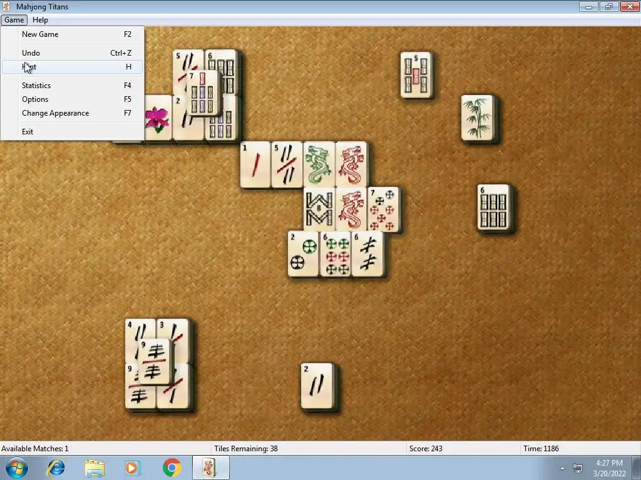Click 'Tiles Remaining: 38' status text

coord(245,449)
